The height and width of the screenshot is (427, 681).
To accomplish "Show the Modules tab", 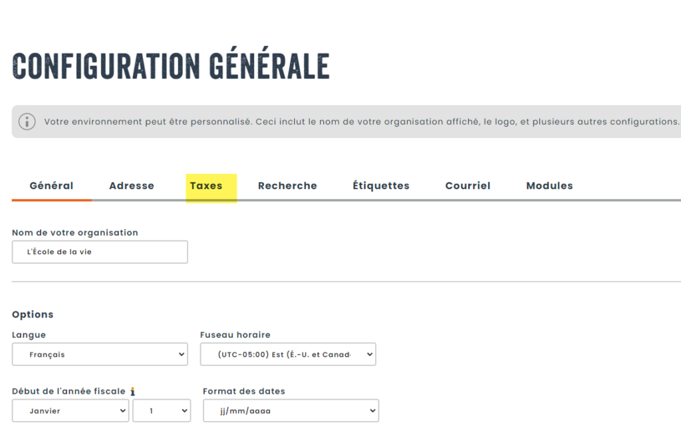I will tap(549, 186).
